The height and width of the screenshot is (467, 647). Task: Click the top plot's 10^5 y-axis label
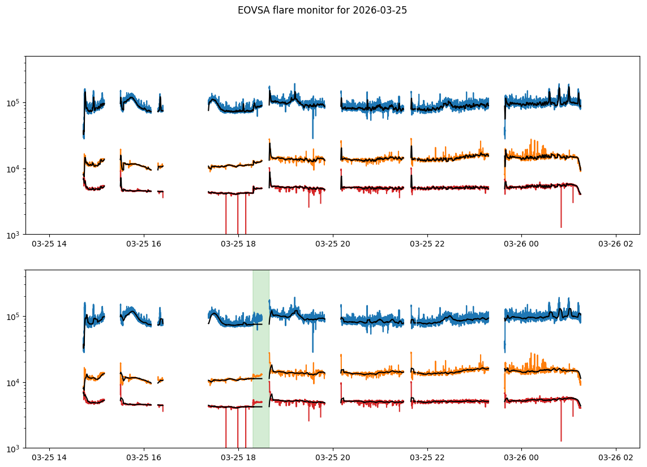[x=14, y=103]
